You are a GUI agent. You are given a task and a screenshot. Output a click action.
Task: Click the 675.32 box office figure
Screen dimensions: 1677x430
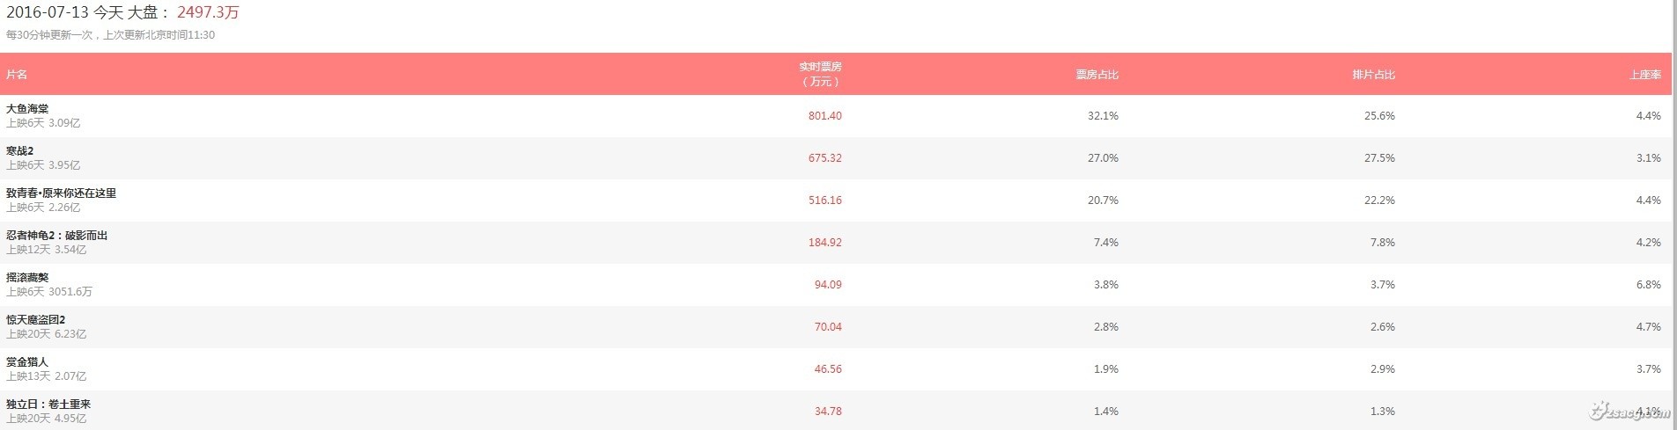[x=824, y=158]
